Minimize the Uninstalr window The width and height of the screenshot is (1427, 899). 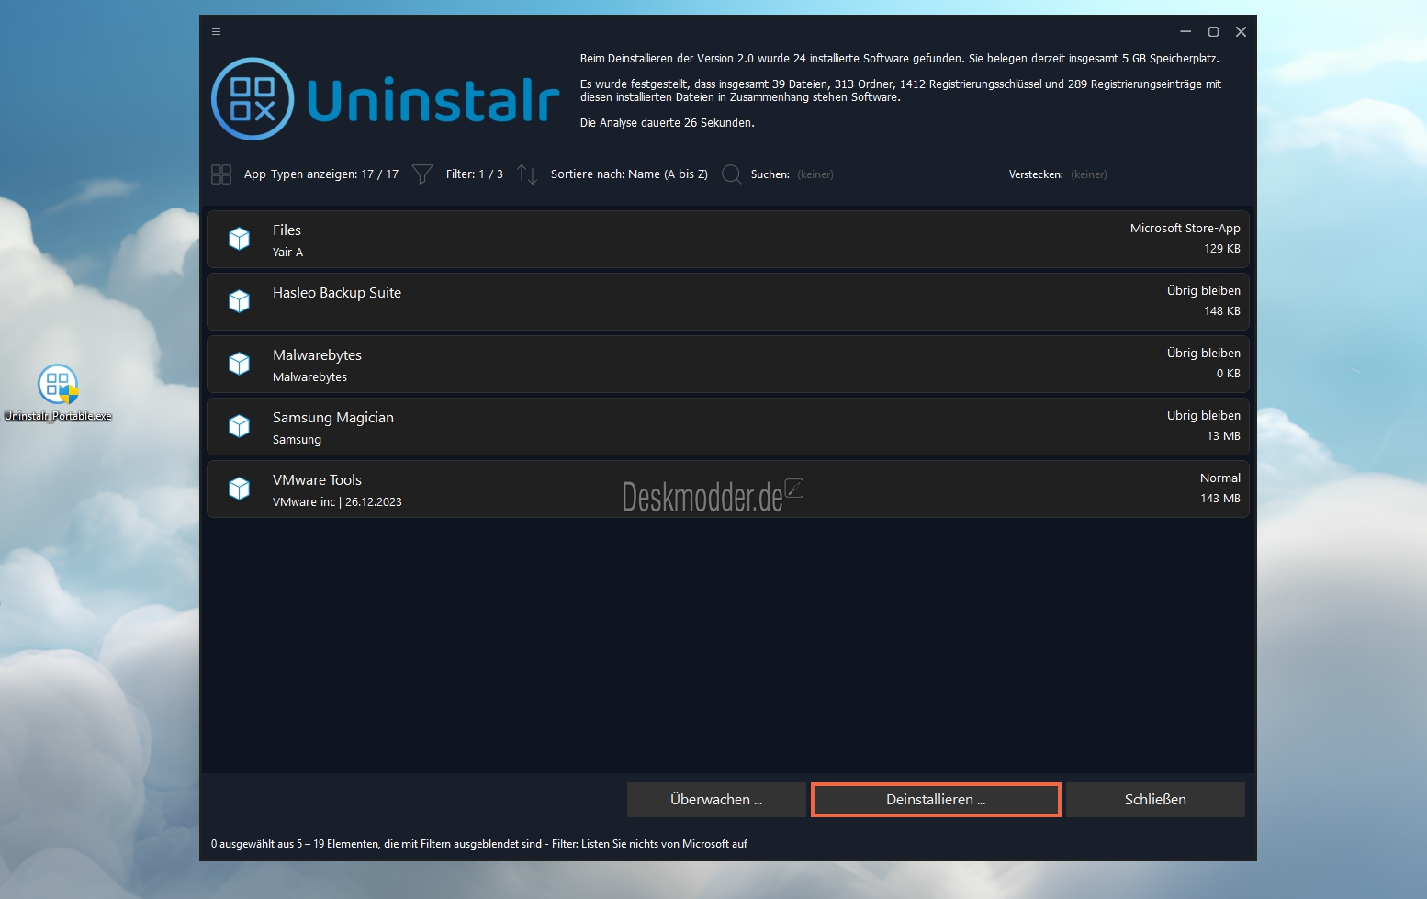pos(1185,32)
